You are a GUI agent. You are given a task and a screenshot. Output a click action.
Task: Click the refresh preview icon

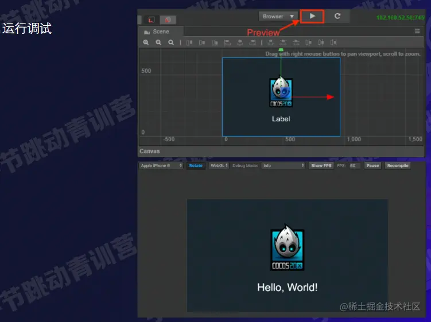point(337,16)
